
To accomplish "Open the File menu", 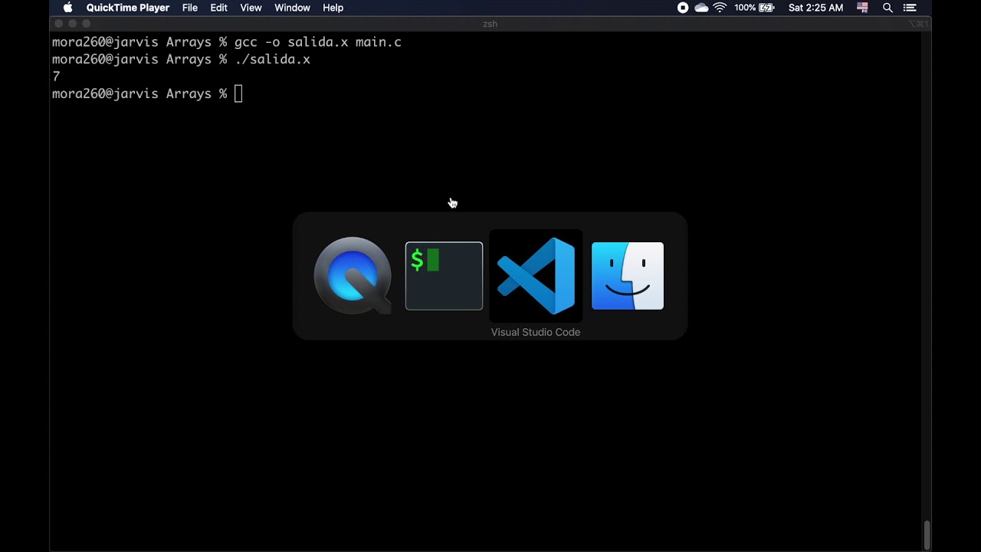I will 190,8.
